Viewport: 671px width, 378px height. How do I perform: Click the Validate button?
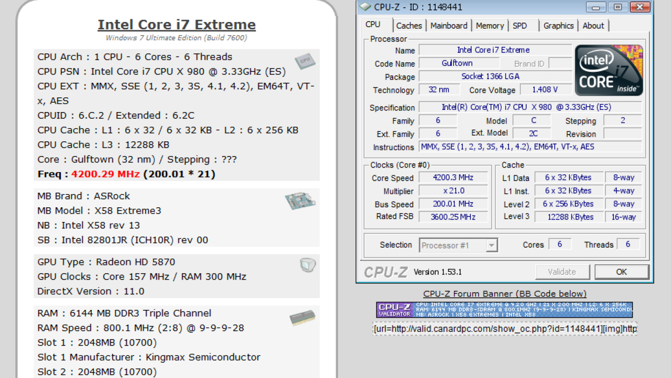point(561,272)
